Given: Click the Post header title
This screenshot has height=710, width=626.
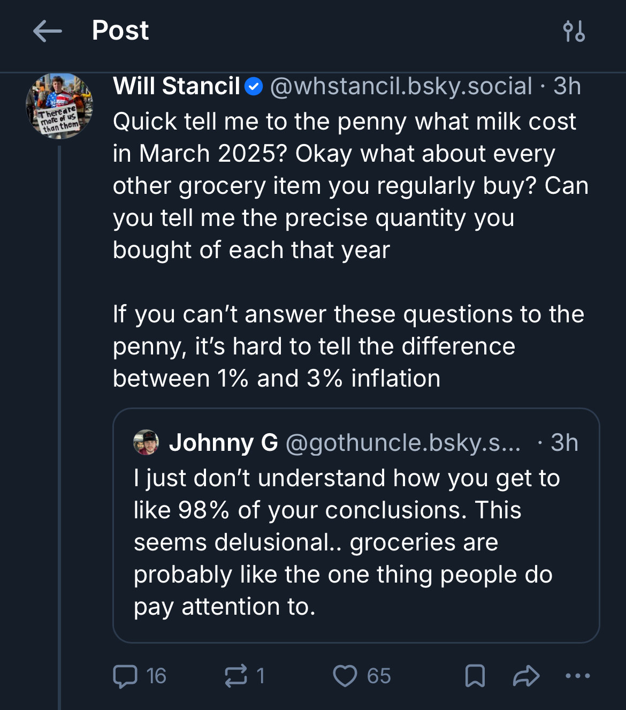Looking at the screenshot, I should tap(120, 31).
